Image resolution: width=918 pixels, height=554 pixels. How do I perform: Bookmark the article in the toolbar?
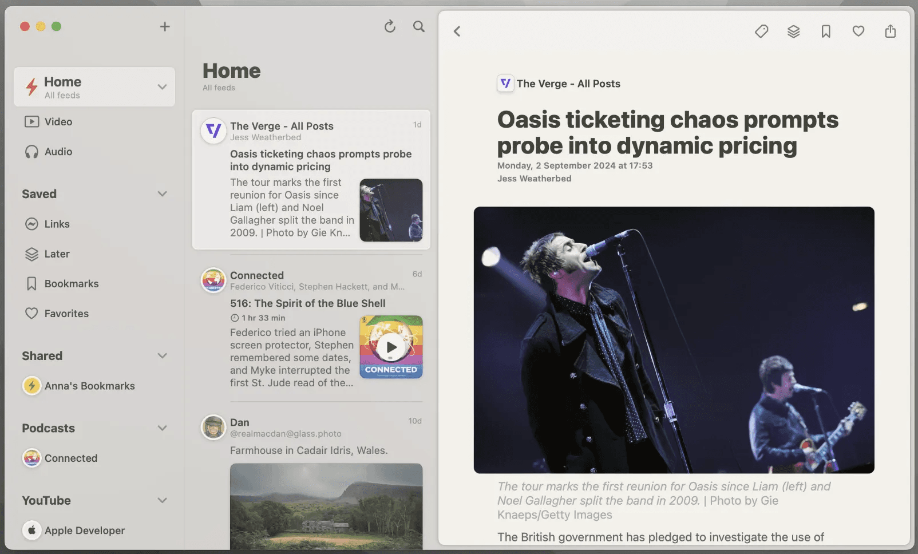pos(826,31)
